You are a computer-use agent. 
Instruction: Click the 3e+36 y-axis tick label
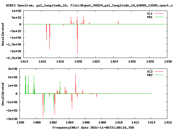click(13, 69)
